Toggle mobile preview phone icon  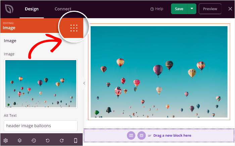click(76, 140)
